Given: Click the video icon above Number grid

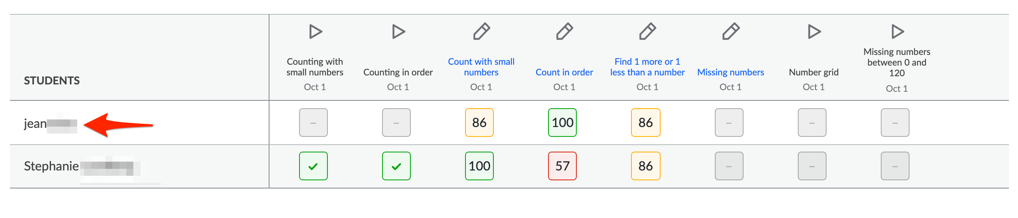Looking at the screenshot, I should pos(814,32).
